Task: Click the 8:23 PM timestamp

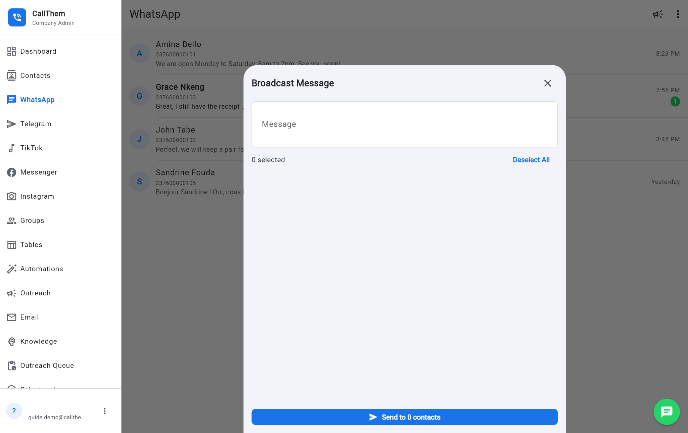Action: coord(668,54)
